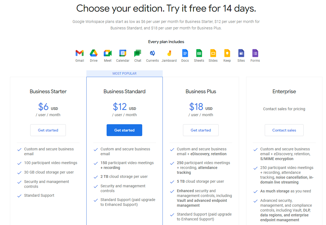Click the Google Keep icon
326x225 pixels.
[227, 53]
